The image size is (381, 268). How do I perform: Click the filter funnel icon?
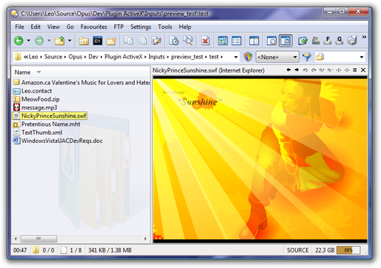[307, 57]
